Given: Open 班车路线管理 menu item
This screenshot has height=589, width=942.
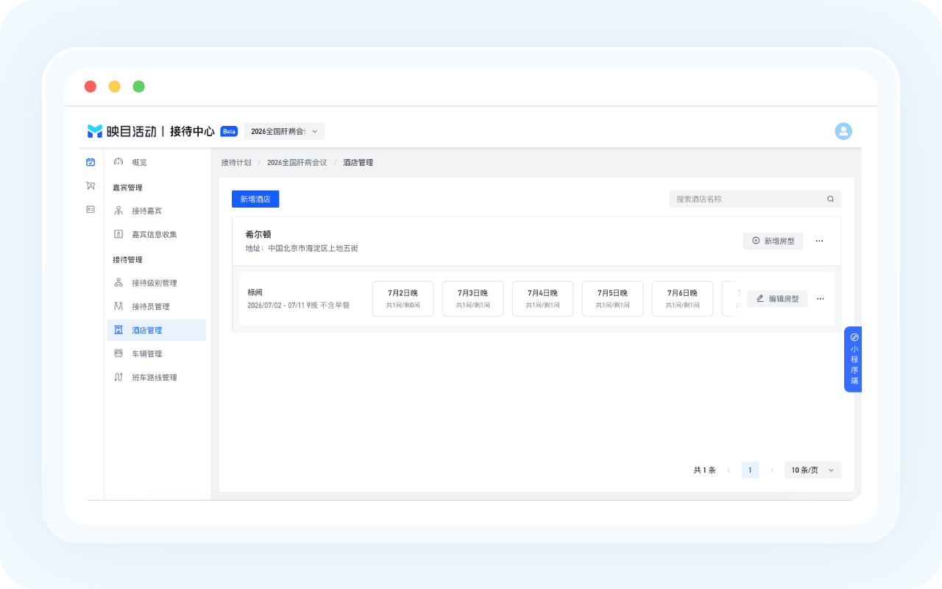Looking at the screenshot, I should pos(157,377).
